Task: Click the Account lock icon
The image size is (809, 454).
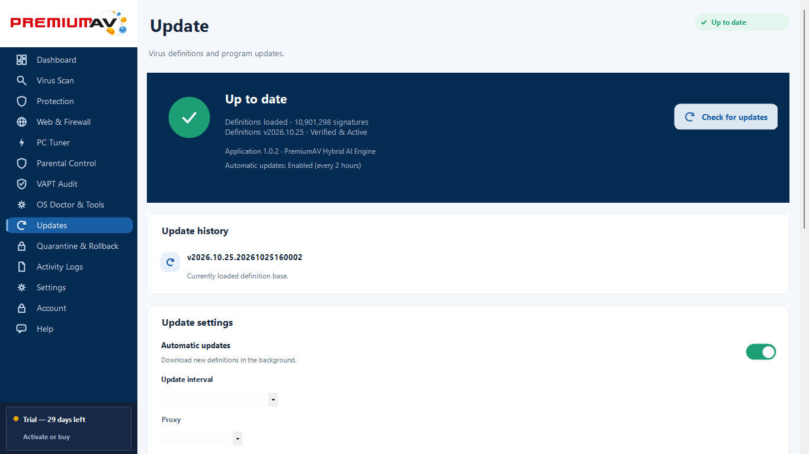Action: click(22, 308)
